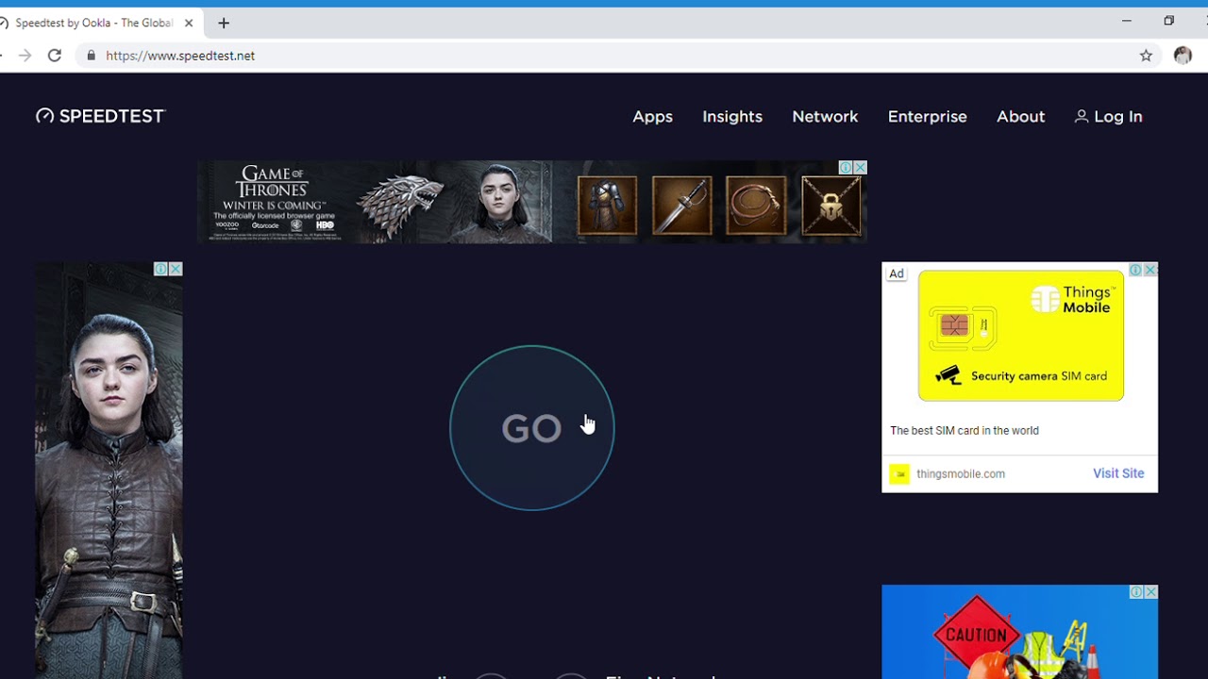Close the Things Mobile ad

tap(1150, 270)
